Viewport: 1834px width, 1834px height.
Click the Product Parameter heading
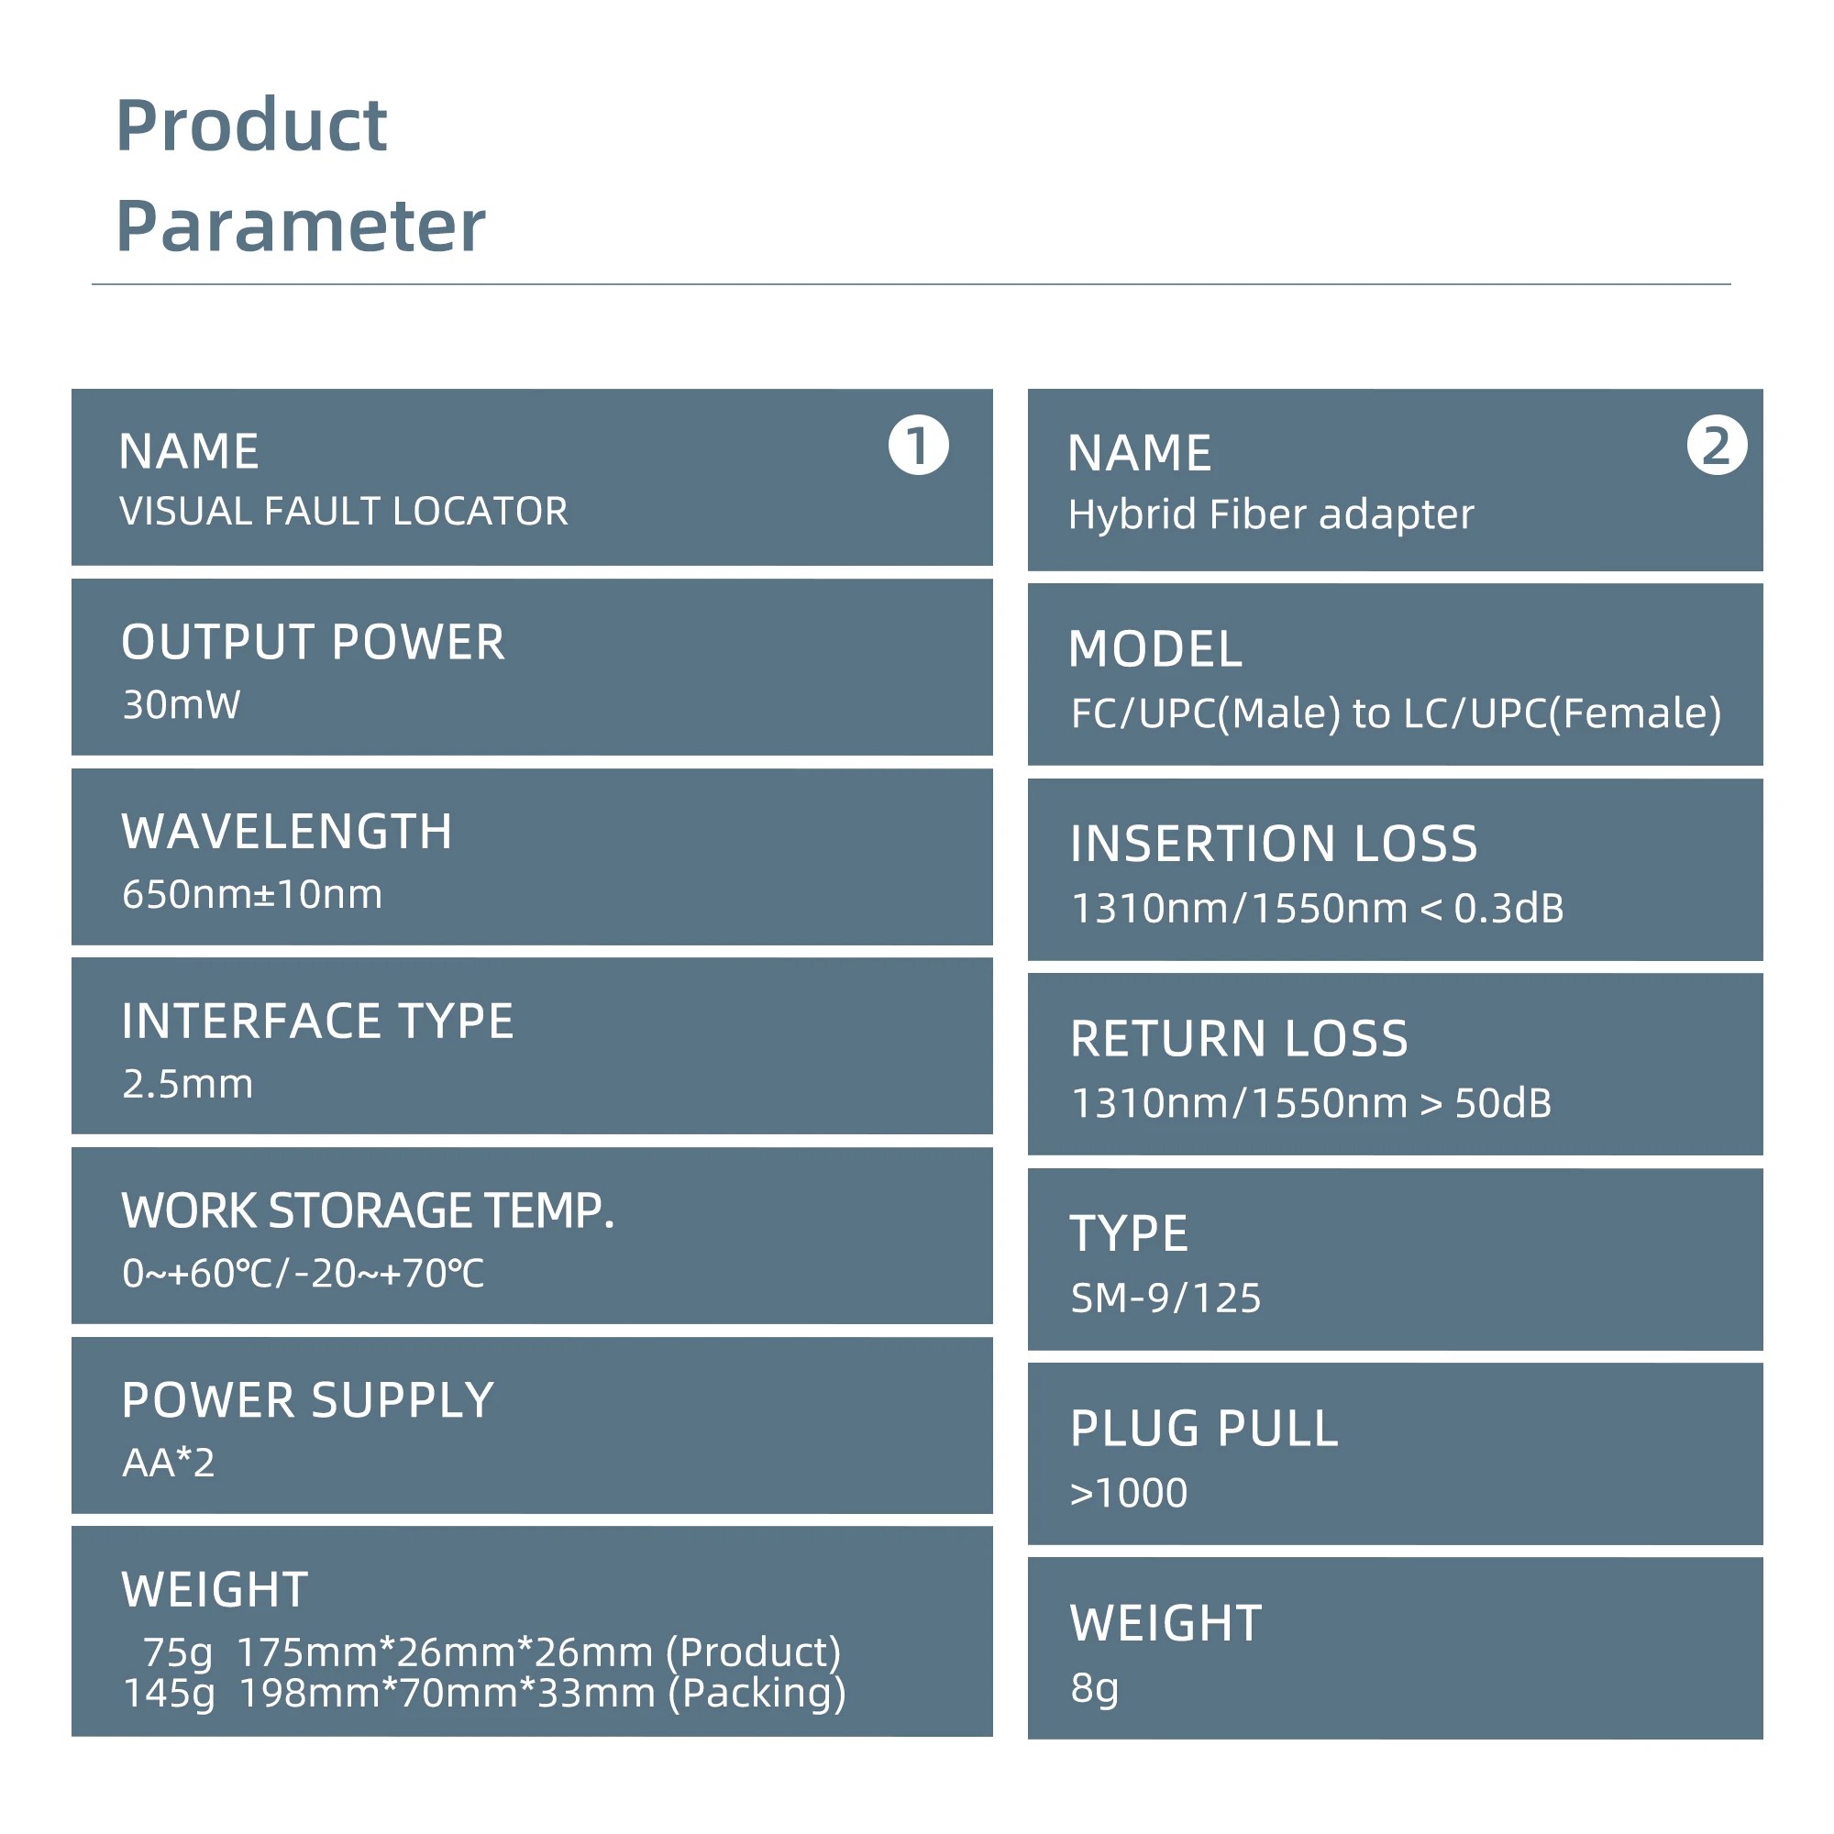pyautogui.click(x=300, y=176)
